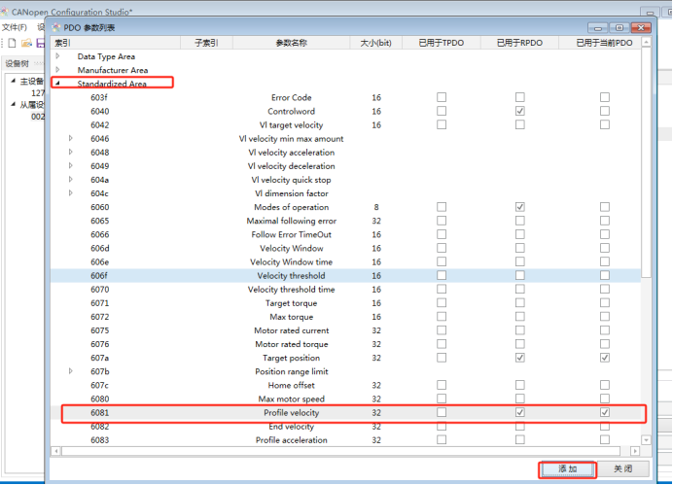Toggle current PDO checkbox for Target position
The image size is (673, 485).
(x=605, y=358)
